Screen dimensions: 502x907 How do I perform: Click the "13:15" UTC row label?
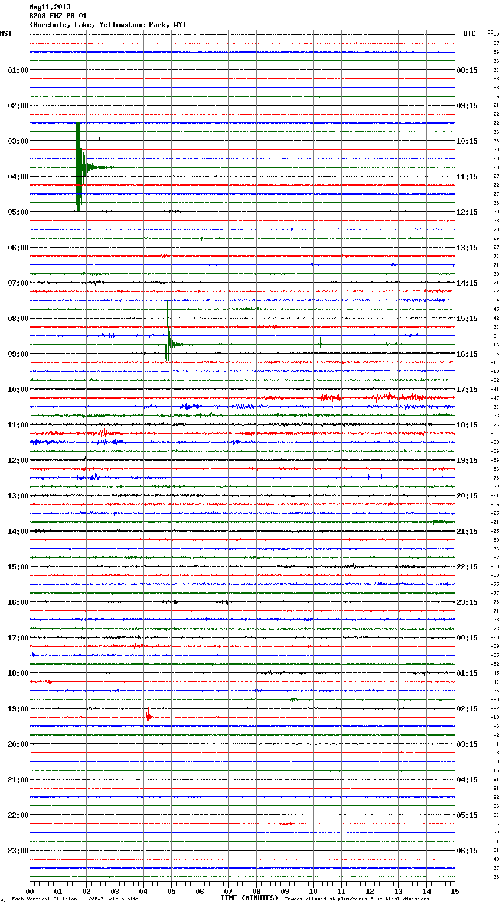(467, 248)
